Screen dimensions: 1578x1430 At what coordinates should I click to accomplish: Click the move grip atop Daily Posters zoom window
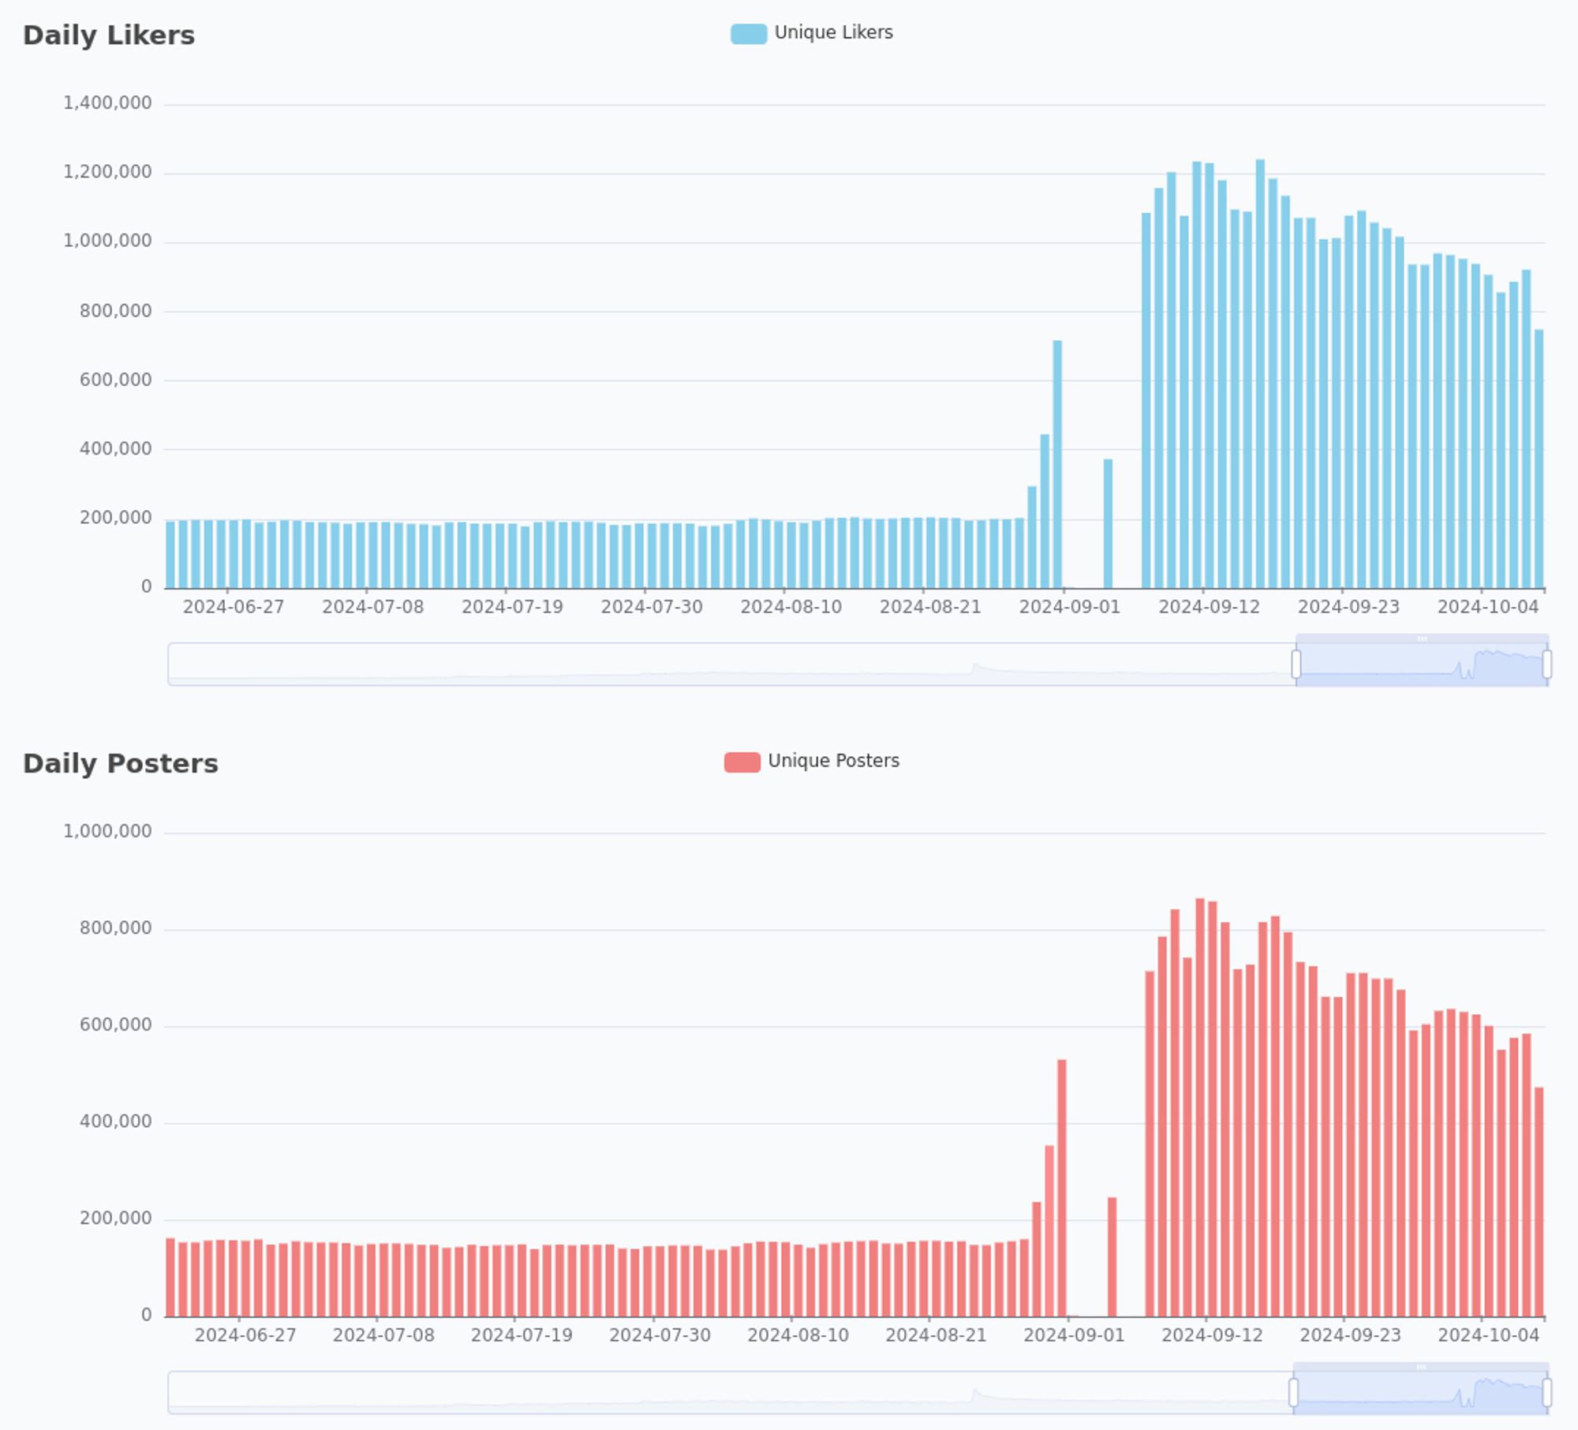click(x=1421, y=1366)
